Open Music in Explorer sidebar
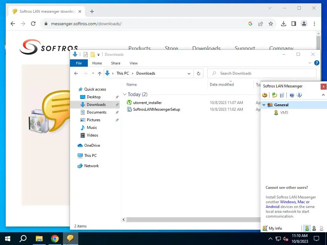Image resolution: width=327 pixels, height=245 pixels. point(92,128)
